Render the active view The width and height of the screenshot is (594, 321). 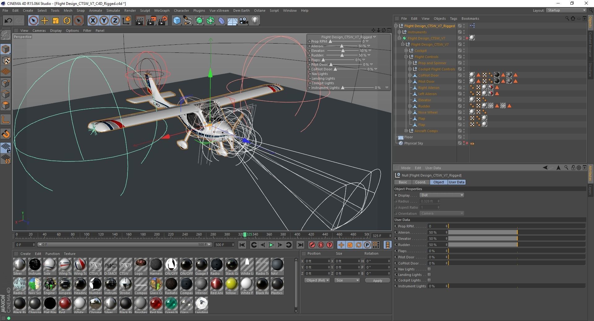point(140,21)
